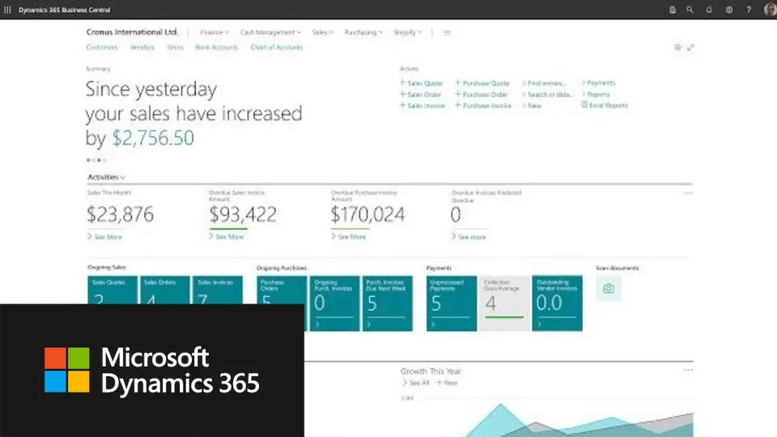
Task: Click the arrow on the Ongoing Purch. Invoices tile
Action: (317, 325)
